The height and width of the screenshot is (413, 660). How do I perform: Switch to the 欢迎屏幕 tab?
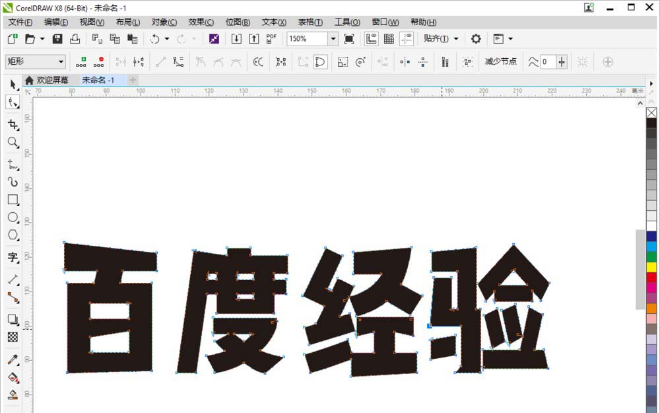coord(51,79)
